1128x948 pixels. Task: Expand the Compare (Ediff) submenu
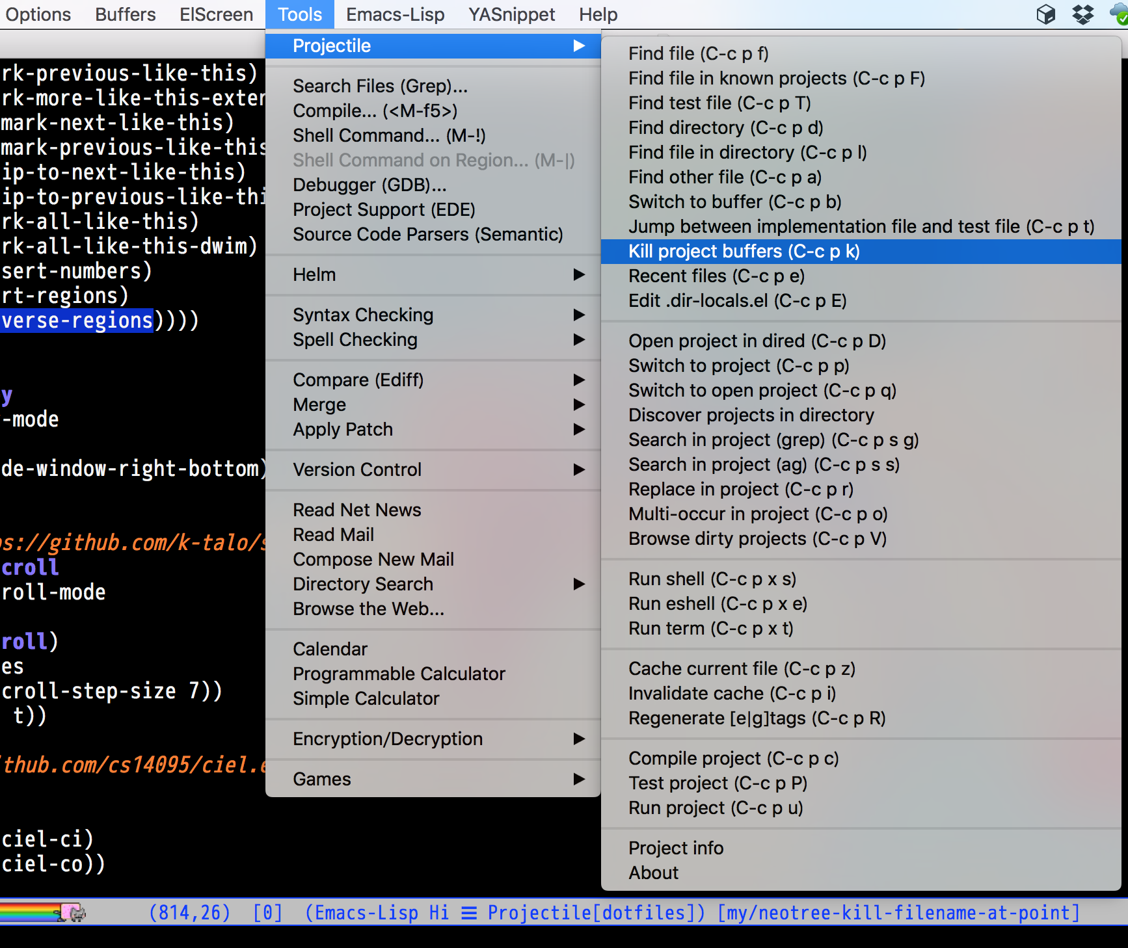(x=433, y=380)
